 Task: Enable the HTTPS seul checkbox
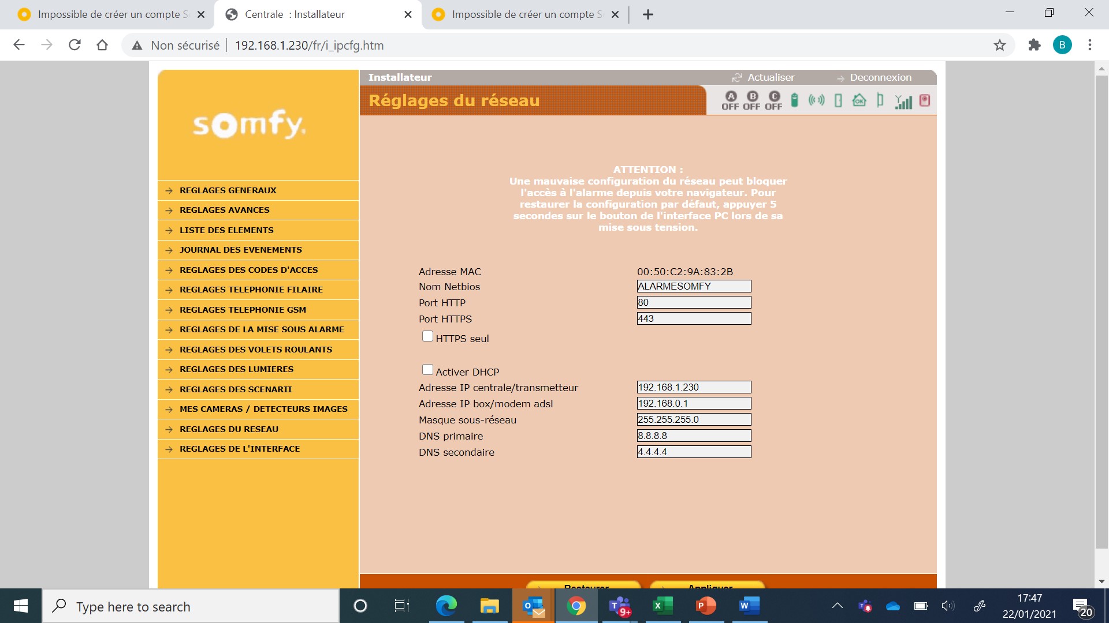pos(427,336)
